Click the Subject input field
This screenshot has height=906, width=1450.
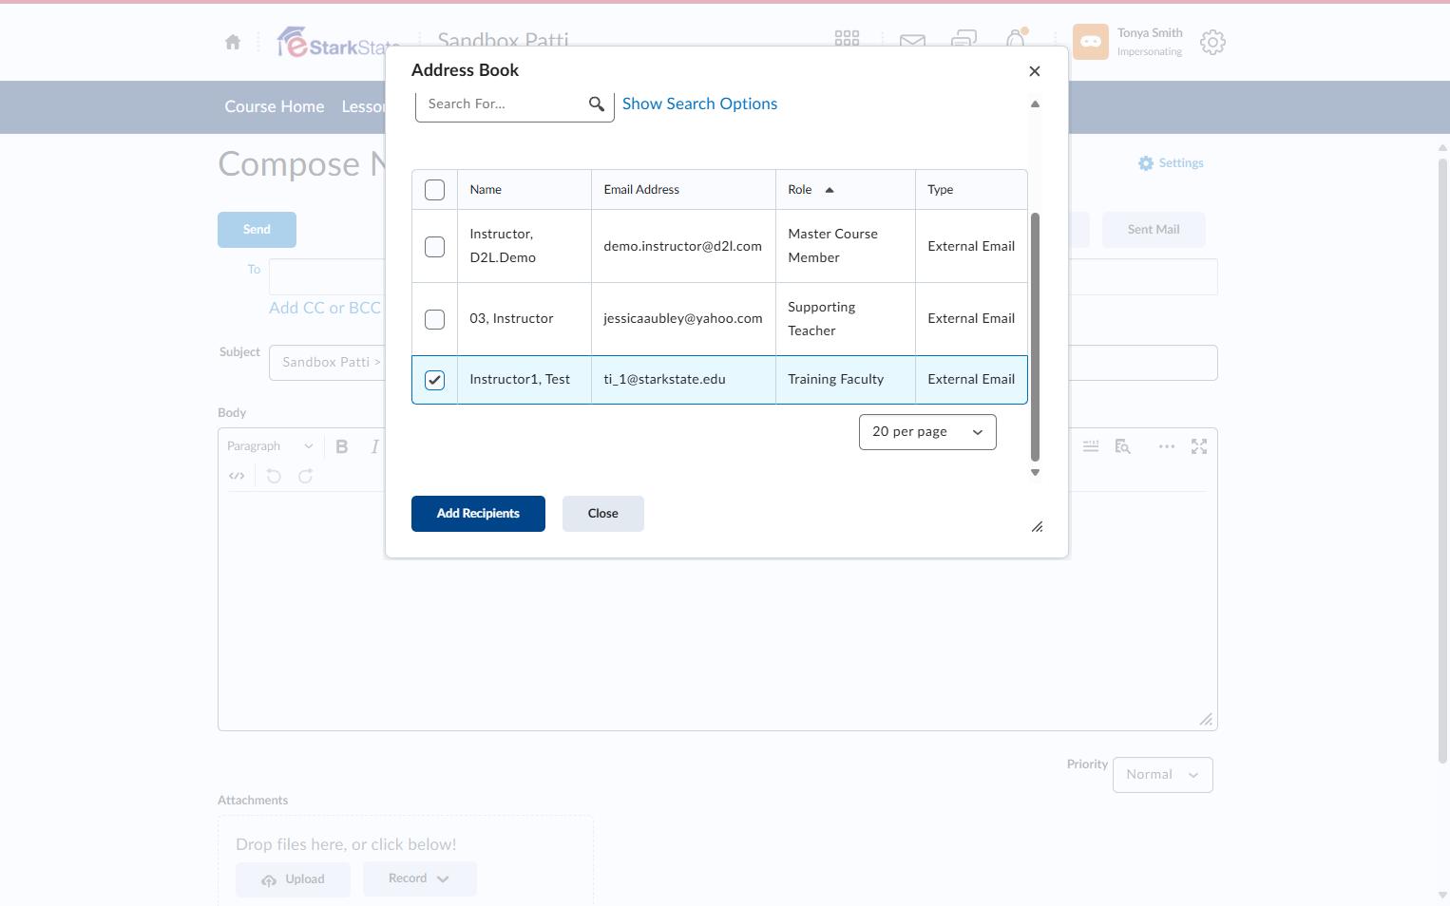tap(743, 363)
